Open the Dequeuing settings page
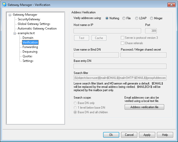Image resolution: width=178 pixels, height=142 pixels. pos(30,52)
